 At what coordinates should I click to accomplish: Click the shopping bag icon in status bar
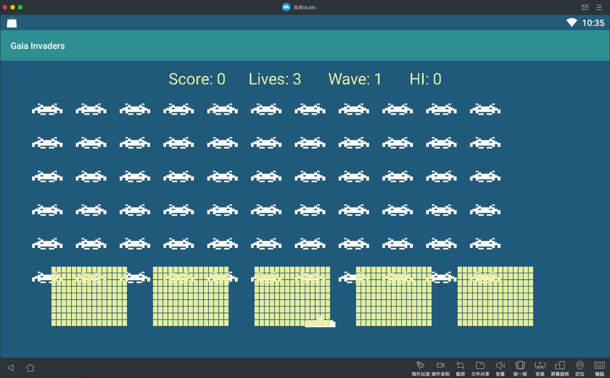(x=12, y=23)
